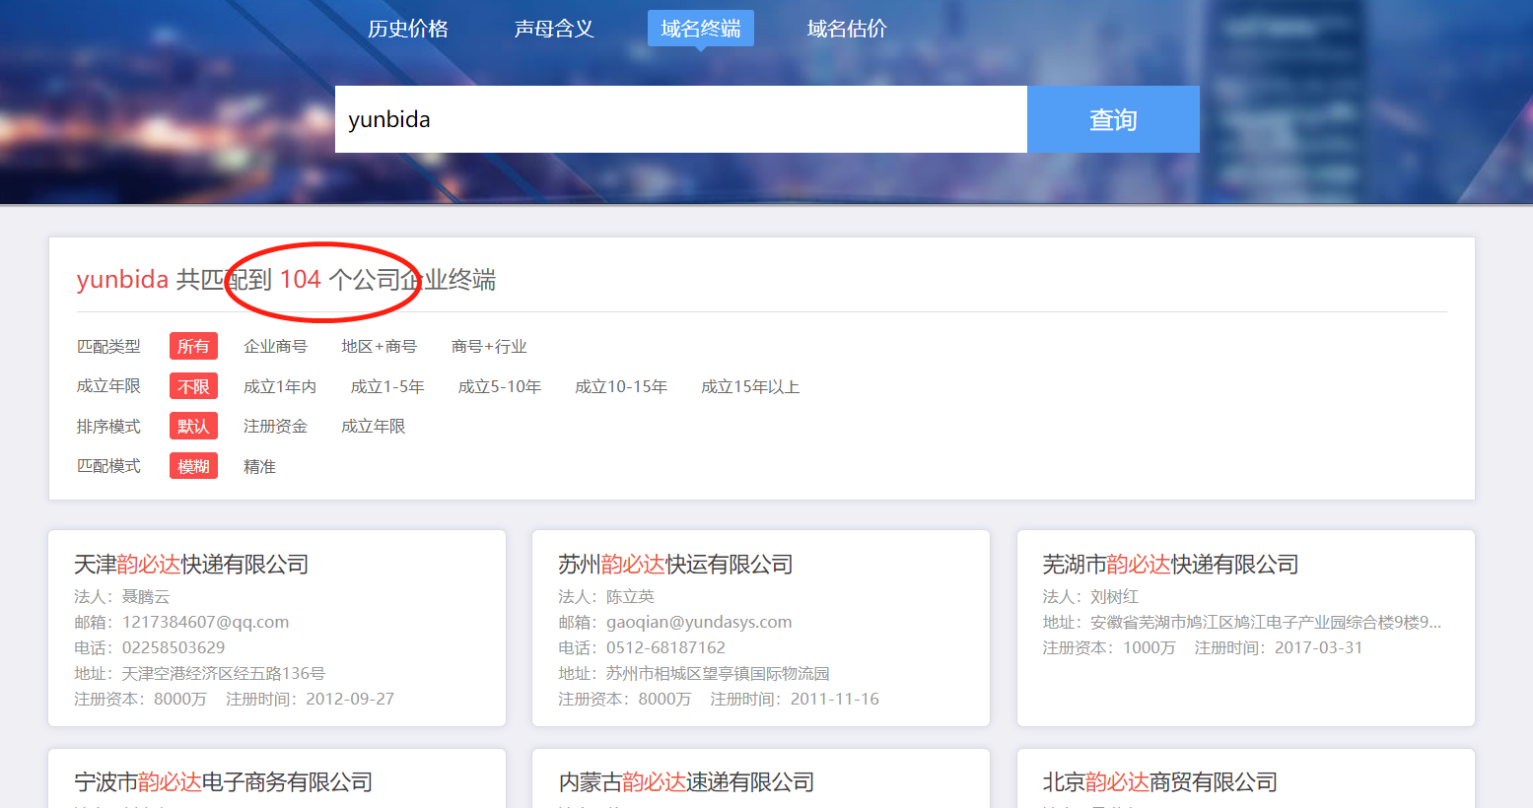Switch to the 声母含义 tab
Image resolution: width=1533 pixels, height=808 pixels.
[554, 29]
